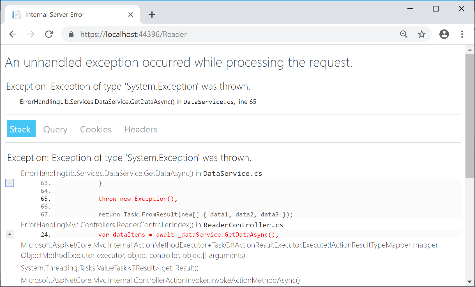This screenshot has height=287, width=475.
Task: Click the browser back navigation arrow
Action: pyautogui.click(x=13, y=34)
